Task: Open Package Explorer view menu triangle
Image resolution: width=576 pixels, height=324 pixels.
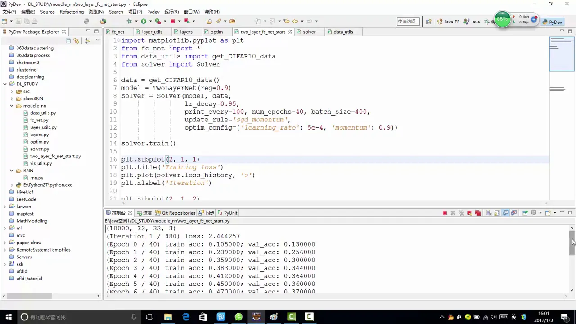Action: tap(98, 40)
